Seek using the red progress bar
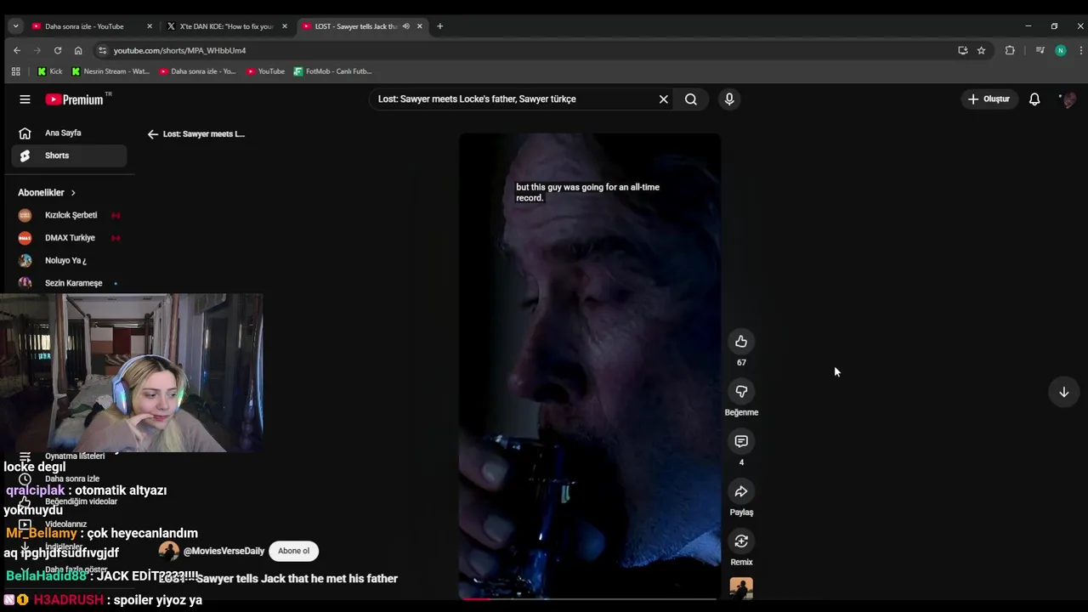1088x612 pixels. coord(590,598)
